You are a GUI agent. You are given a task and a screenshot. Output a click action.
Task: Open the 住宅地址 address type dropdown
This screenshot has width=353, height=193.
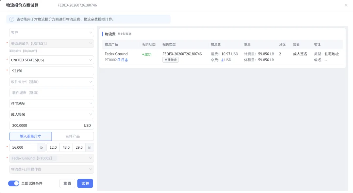tap(52, 104)
